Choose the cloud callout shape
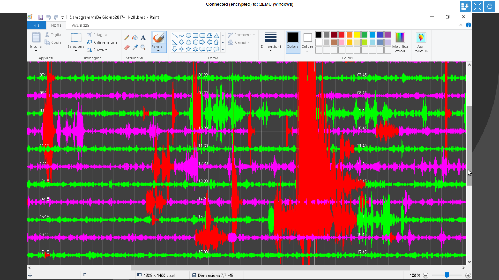 tap(216, 49)
